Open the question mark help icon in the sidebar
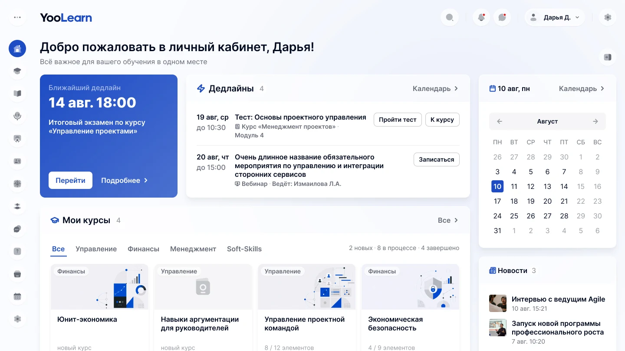 coord(17,251)
